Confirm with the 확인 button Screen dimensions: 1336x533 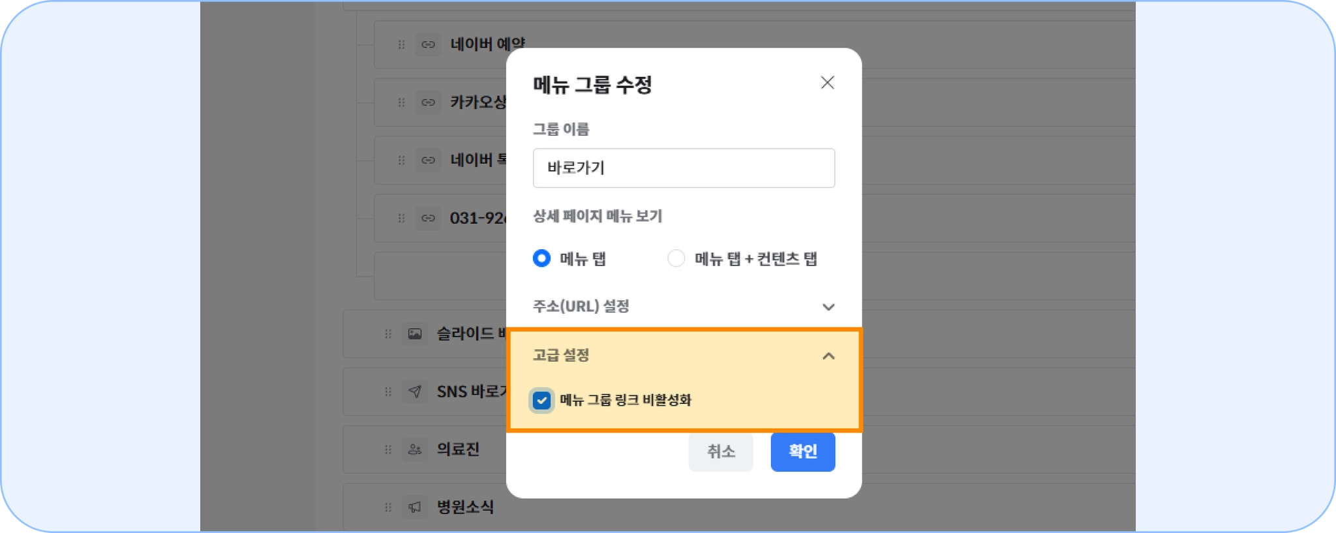coord(803,451)
